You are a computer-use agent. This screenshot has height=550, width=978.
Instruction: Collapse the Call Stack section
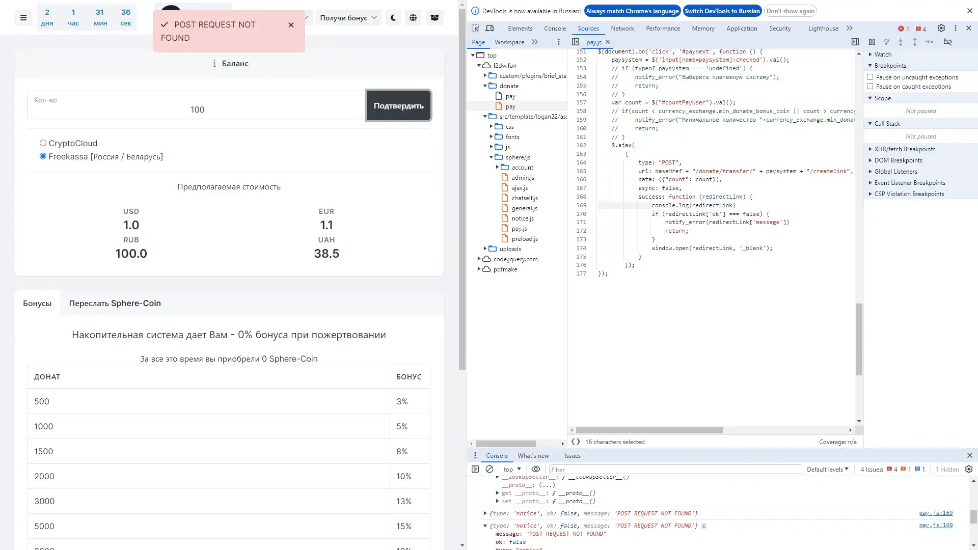887,124
